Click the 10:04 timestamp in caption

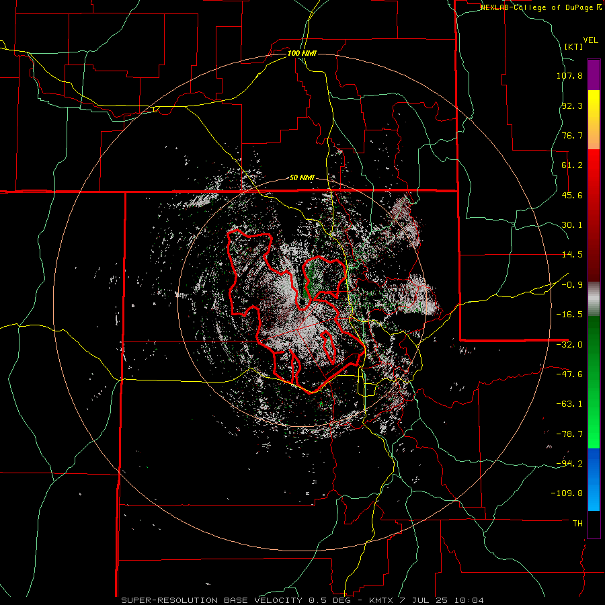pos(469,600)
